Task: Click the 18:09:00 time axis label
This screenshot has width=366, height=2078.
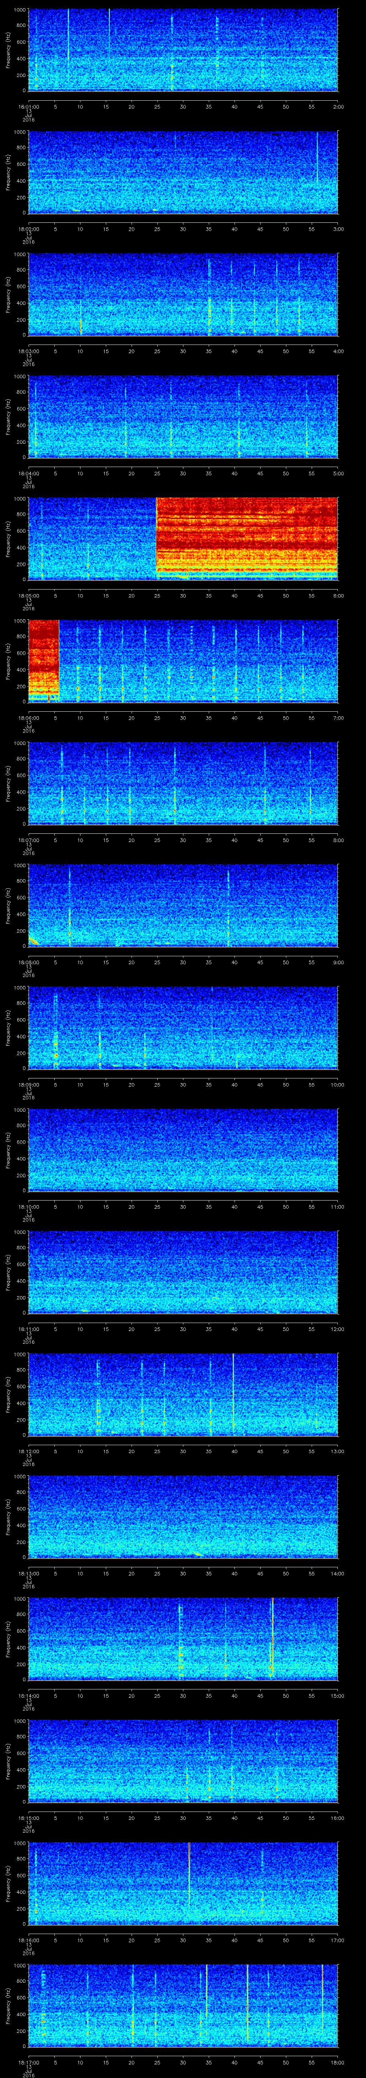Action: 28,1084
